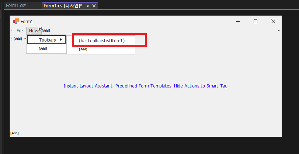This screenshot has width=299, height=154.
Task: Expand the Toolbars submenu arrow
Action: pos(61,40)
